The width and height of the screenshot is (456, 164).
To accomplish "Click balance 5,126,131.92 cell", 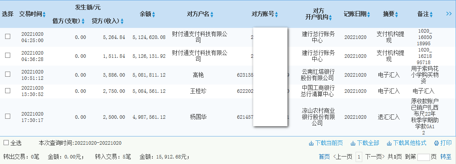I will click(149, 56).
